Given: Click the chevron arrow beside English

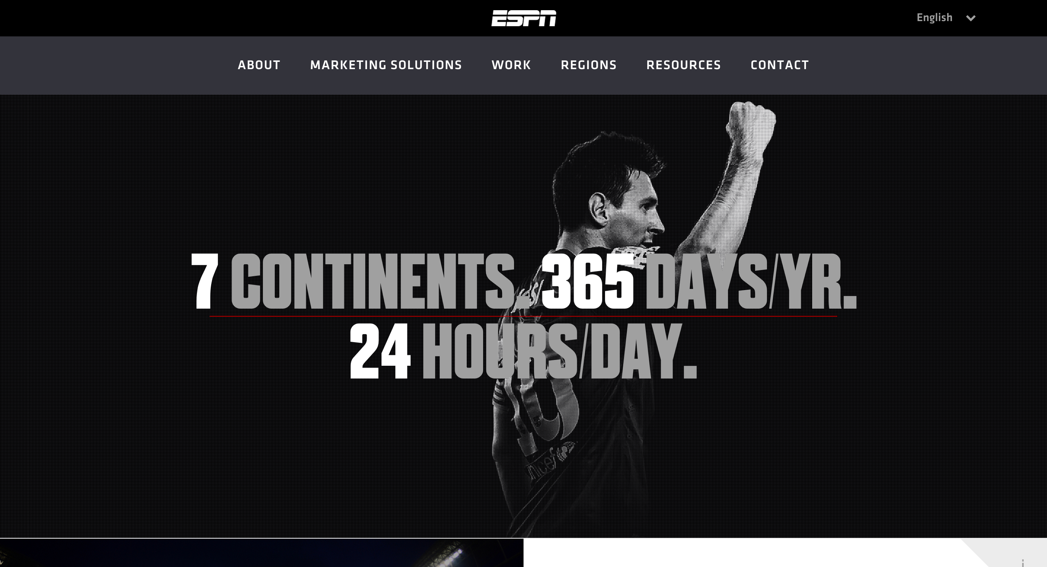Looking at the screenshot, I should click(971, 18).
